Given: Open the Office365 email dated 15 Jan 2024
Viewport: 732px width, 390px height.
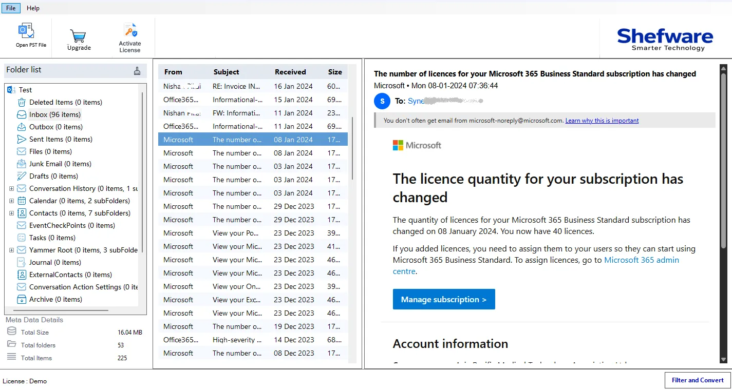Looking at the screenshot, I should [x=253, y=100].
